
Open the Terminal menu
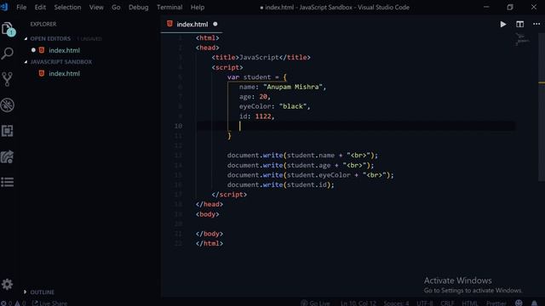(169, 7)
